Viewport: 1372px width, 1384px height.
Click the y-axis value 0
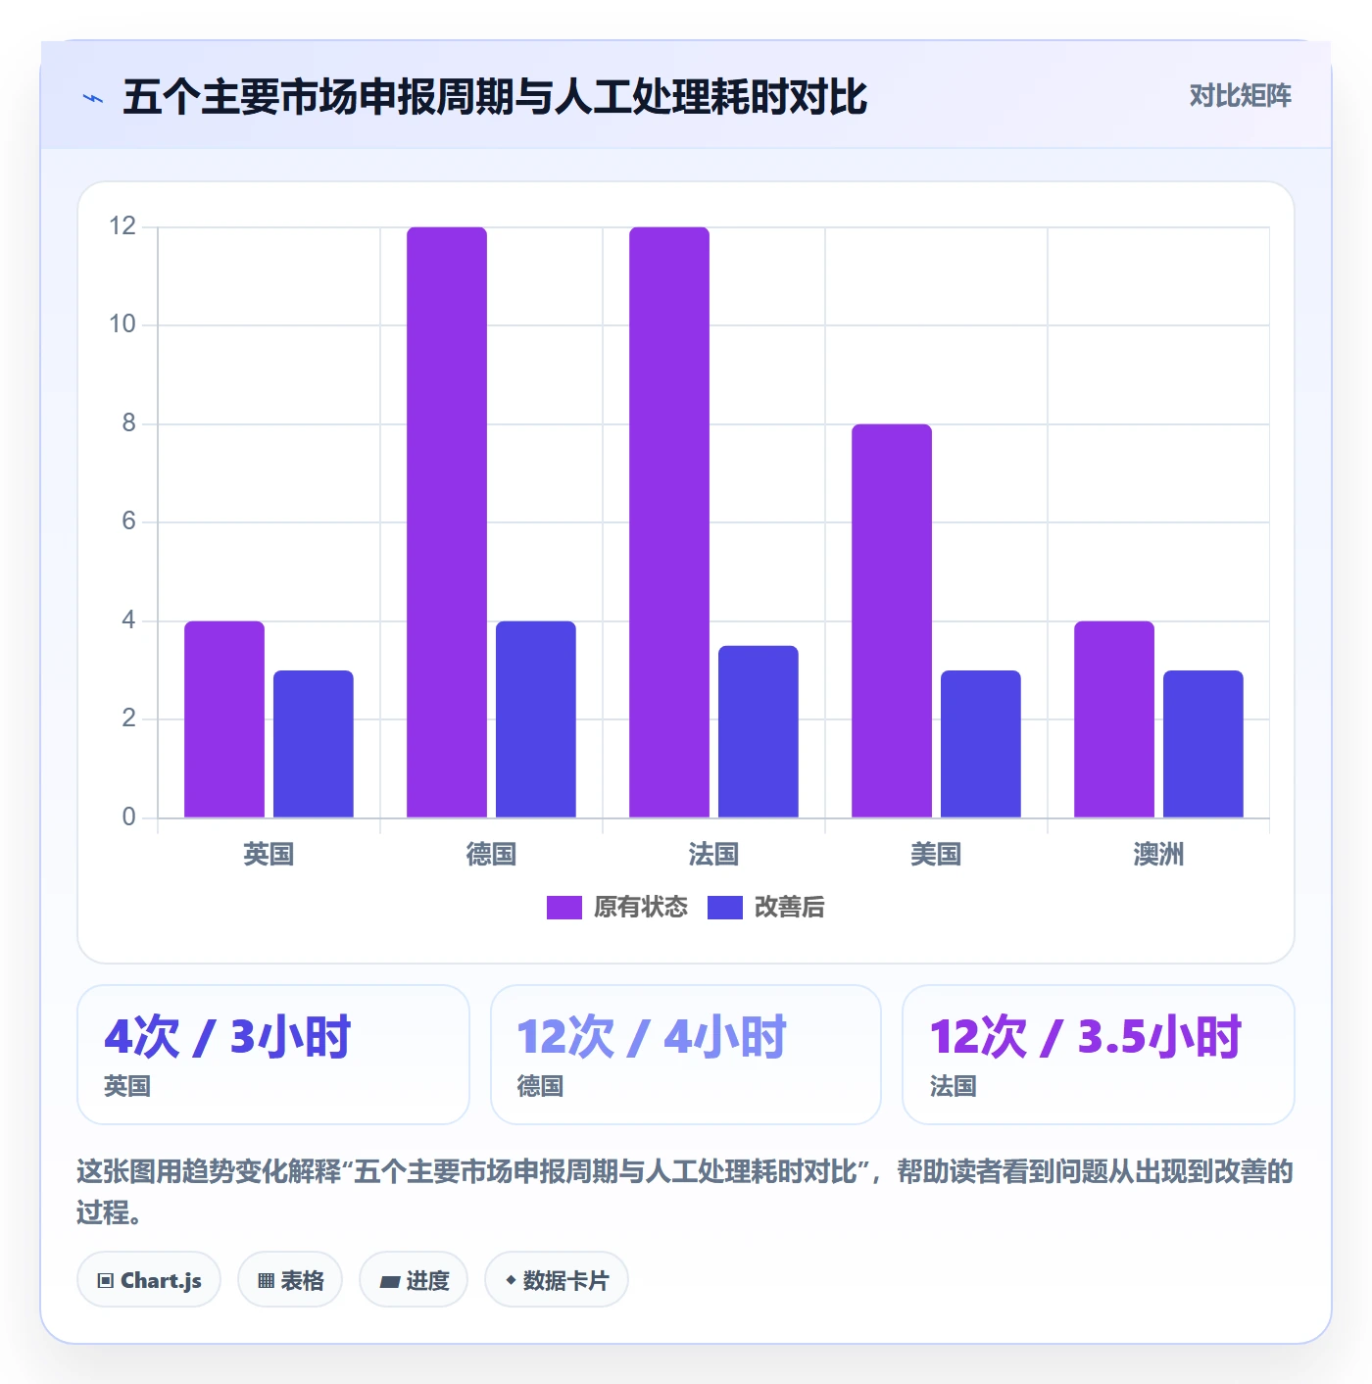tap(128, 817)
